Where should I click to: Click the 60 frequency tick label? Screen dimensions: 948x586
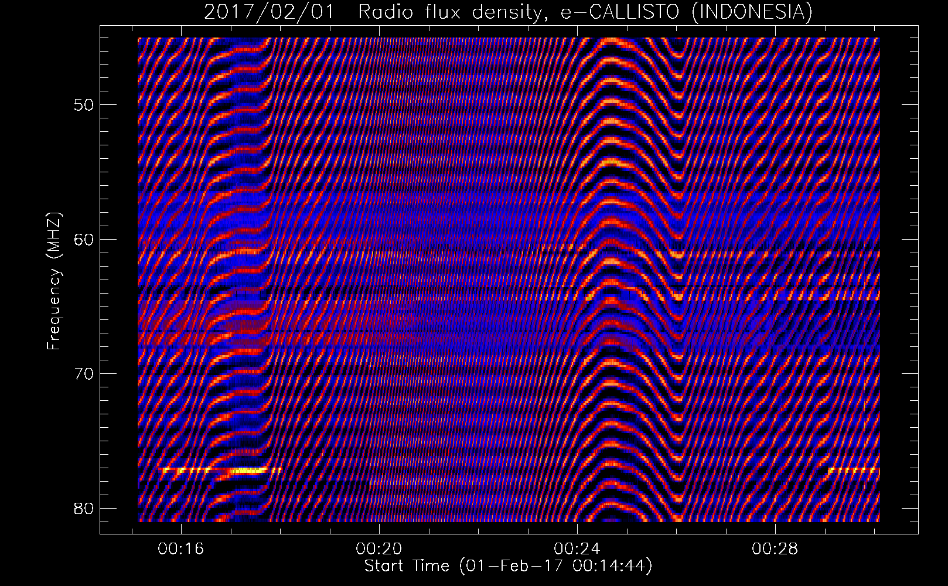click(x=83, y=240)
